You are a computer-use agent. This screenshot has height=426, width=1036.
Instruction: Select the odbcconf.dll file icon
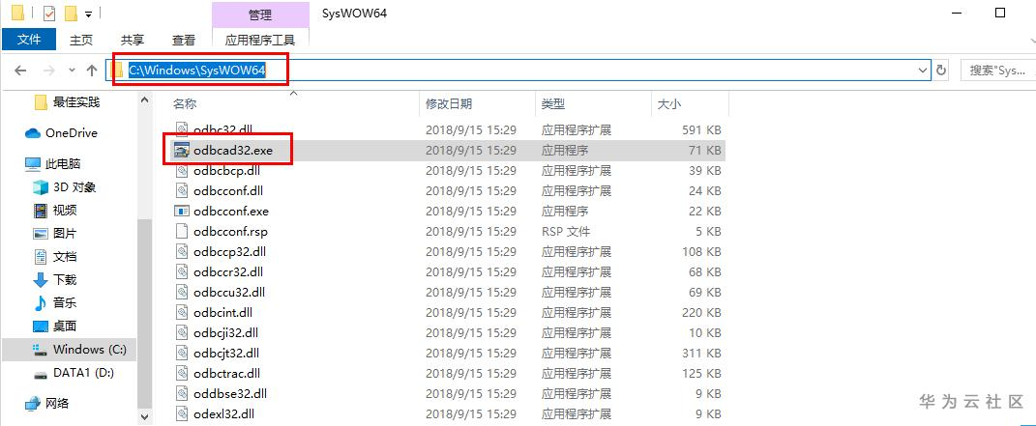(182, 190)
